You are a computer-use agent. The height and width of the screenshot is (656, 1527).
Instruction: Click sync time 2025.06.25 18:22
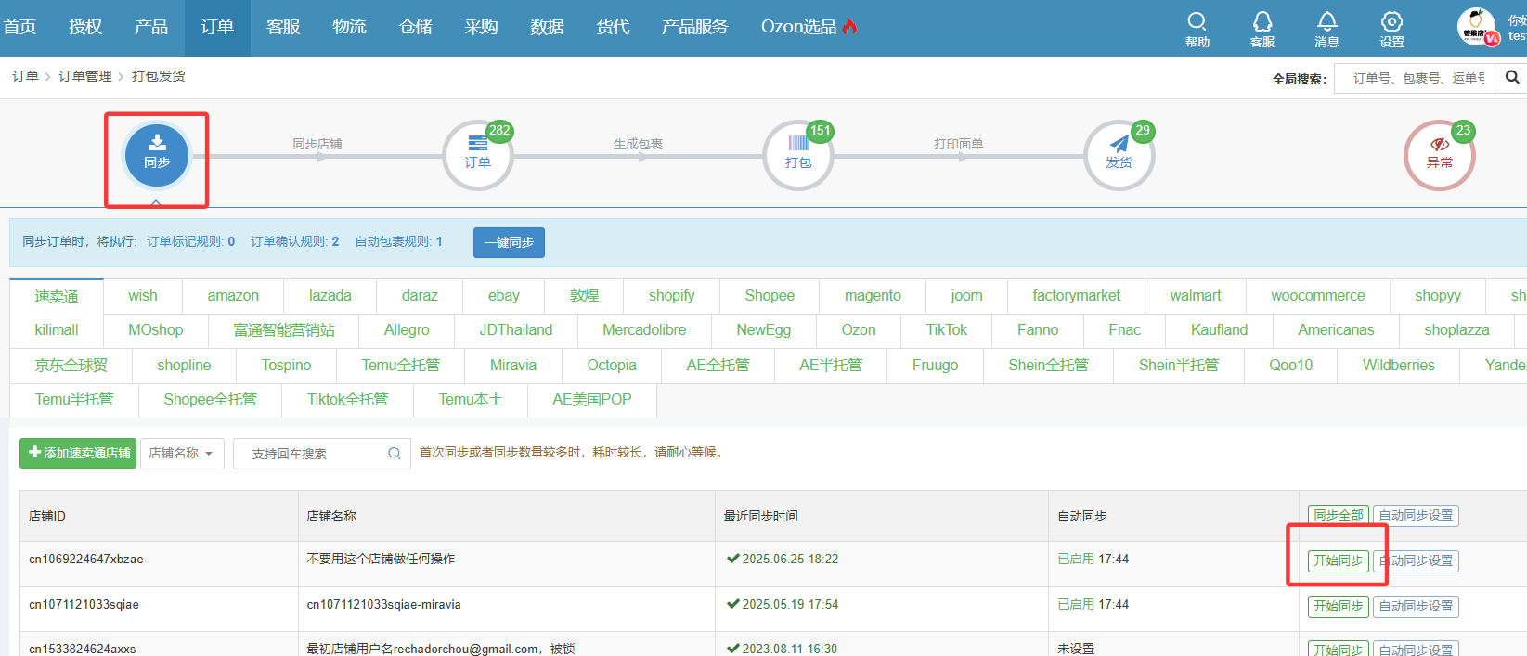pyautogui.click(x=790, y=559)
